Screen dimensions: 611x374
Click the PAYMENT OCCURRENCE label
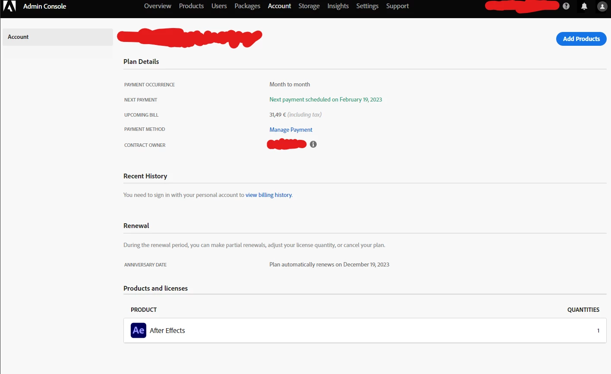pos(149,85)
